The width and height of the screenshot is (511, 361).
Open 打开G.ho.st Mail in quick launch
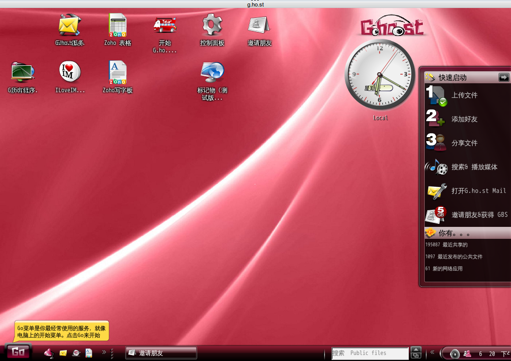point(467,190)
